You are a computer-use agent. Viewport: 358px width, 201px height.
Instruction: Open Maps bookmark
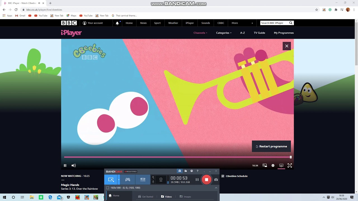(71, 16)
